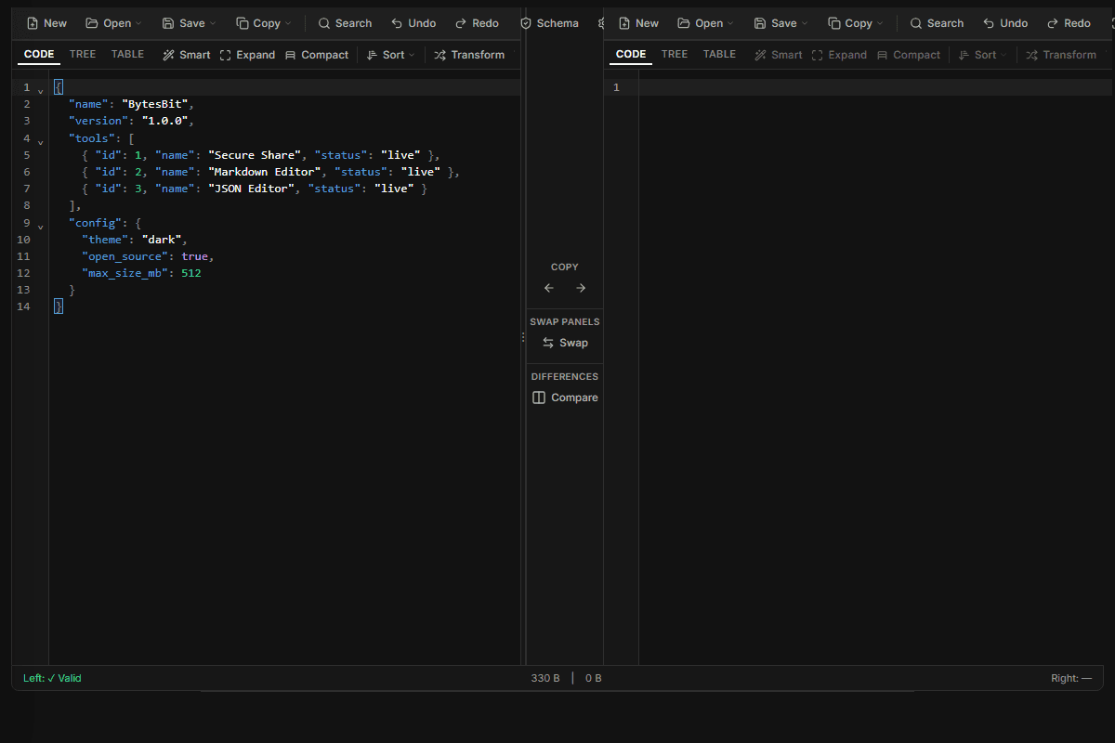Screen dimensions: 1115x743
Task: Click line number 14 in left gutter
Action: pyautogui.click(x=23, y=306)
